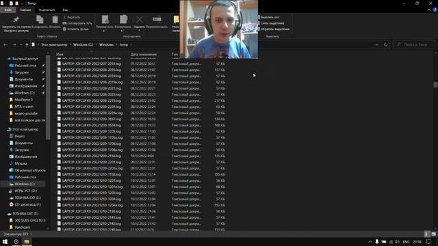Select file LAPTOP-JOFCUFK0-20221209-1657.log
This screenshot has height=246, width=438.
[x=92, y=119]
